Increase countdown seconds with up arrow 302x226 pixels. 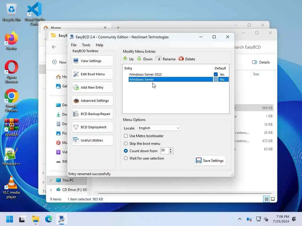pos(170,149)
